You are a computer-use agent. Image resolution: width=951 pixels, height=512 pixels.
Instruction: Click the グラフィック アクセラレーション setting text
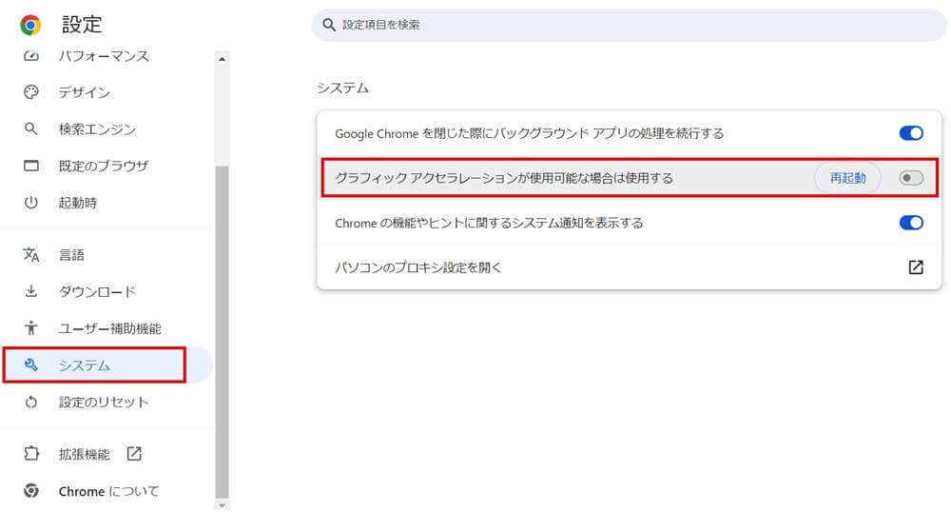pyautogui.click(x=504, y=178)
